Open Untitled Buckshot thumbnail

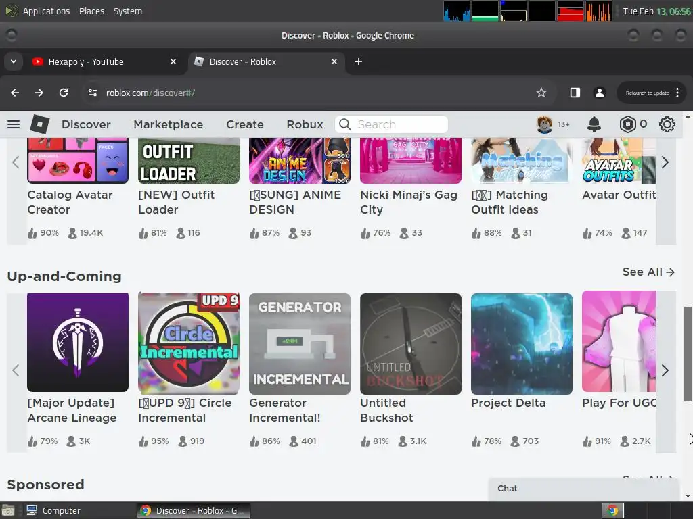click(411, 344)
